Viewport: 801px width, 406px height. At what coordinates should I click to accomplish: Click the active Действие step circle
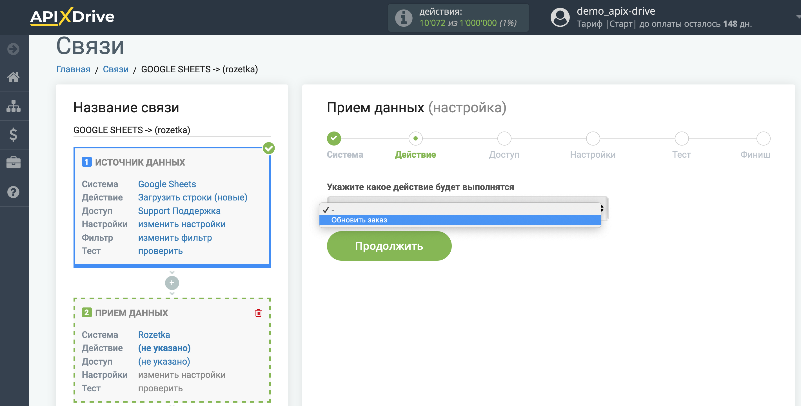point(415,138)
